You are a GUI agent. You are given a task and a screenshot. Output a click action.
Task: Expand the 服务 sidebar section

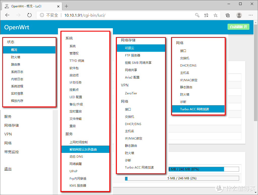[8, 117]
